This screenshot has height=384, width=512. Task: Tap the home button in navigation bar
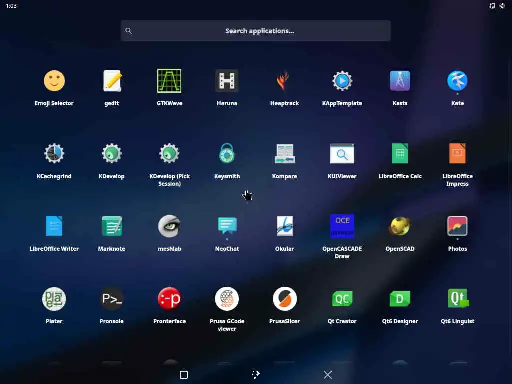(x=256, y=375)
